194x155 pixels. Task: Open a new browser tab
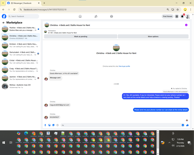(x=44, y=3)
